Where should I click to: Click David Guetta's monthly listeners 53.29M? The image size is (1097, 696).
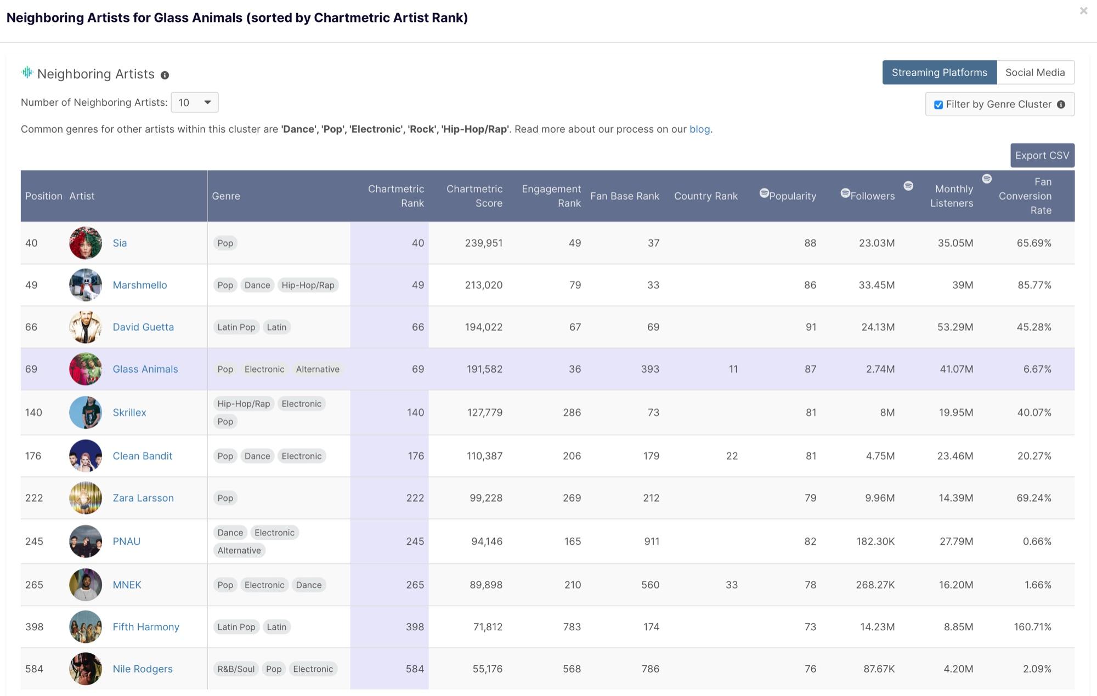[955, 327]
